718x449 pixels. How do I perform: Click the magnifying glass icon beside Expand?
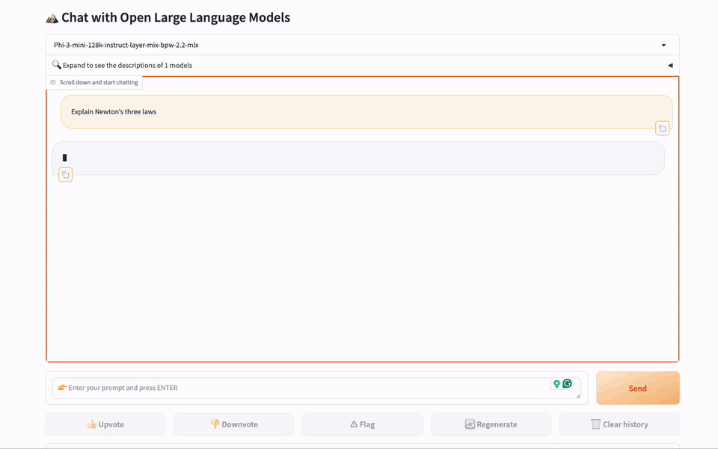[57, 65]
